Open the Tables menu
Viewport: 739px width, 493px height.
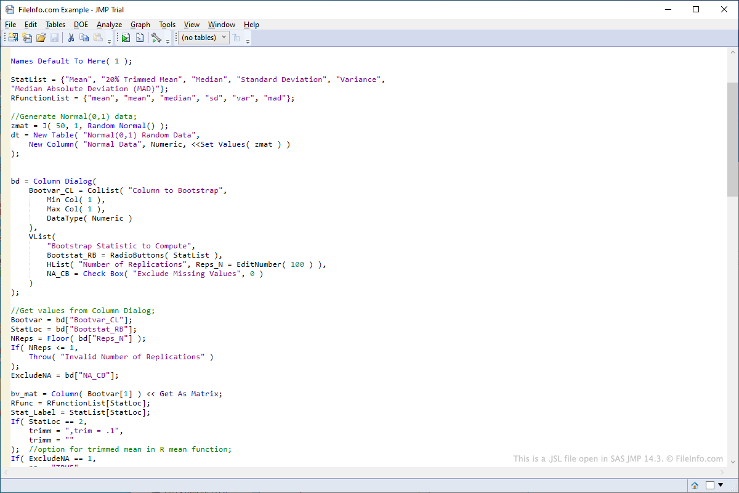tap(55, 25)
